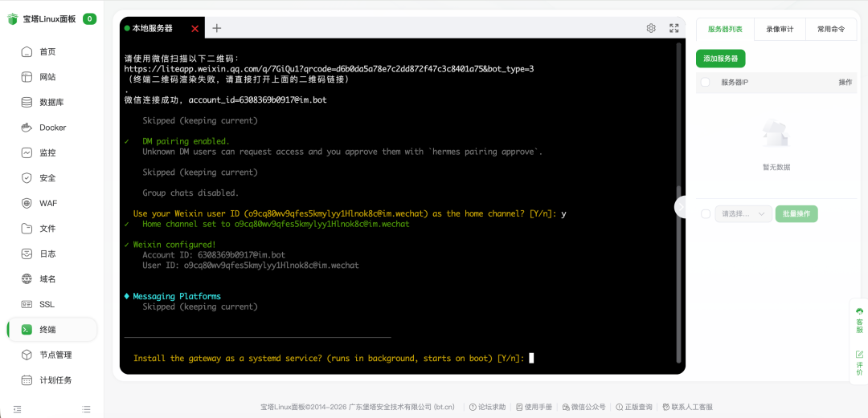Select all servers checkbox in table header

click(706, 83)
